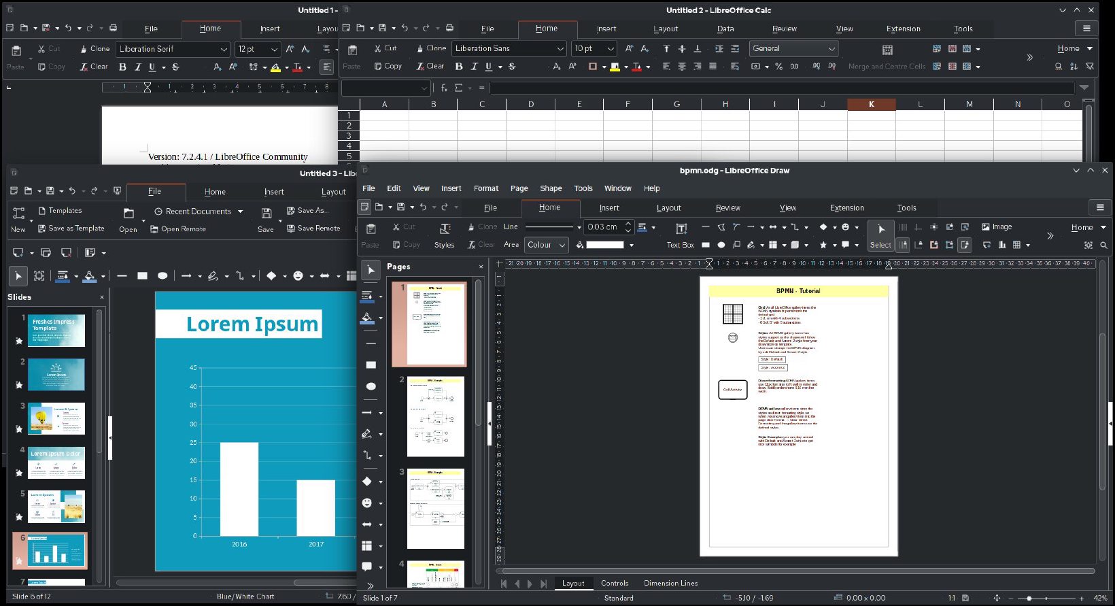This screenshot has width=1115, height=606.
Task: Click Copy in the Calc window
Action: coord(388,66)
